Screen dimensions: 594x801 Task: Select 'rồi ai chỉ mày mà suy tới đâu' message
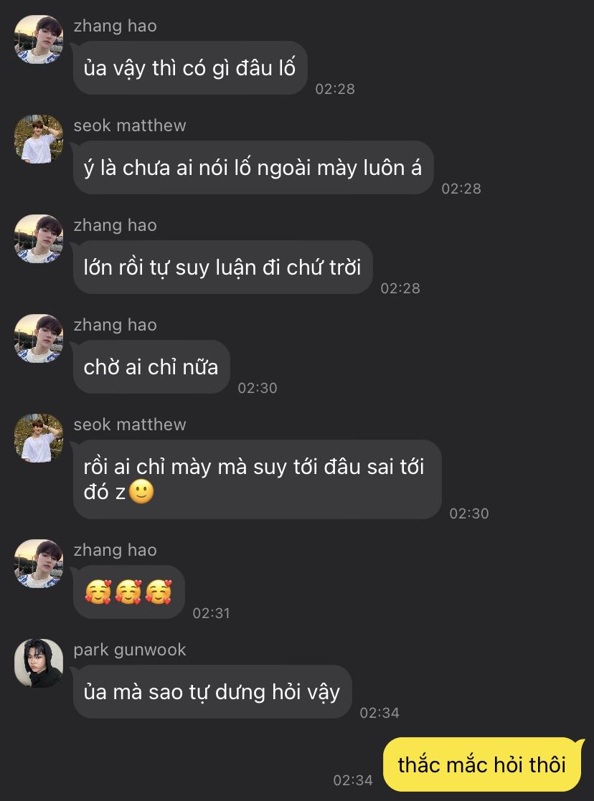[257, 480]
